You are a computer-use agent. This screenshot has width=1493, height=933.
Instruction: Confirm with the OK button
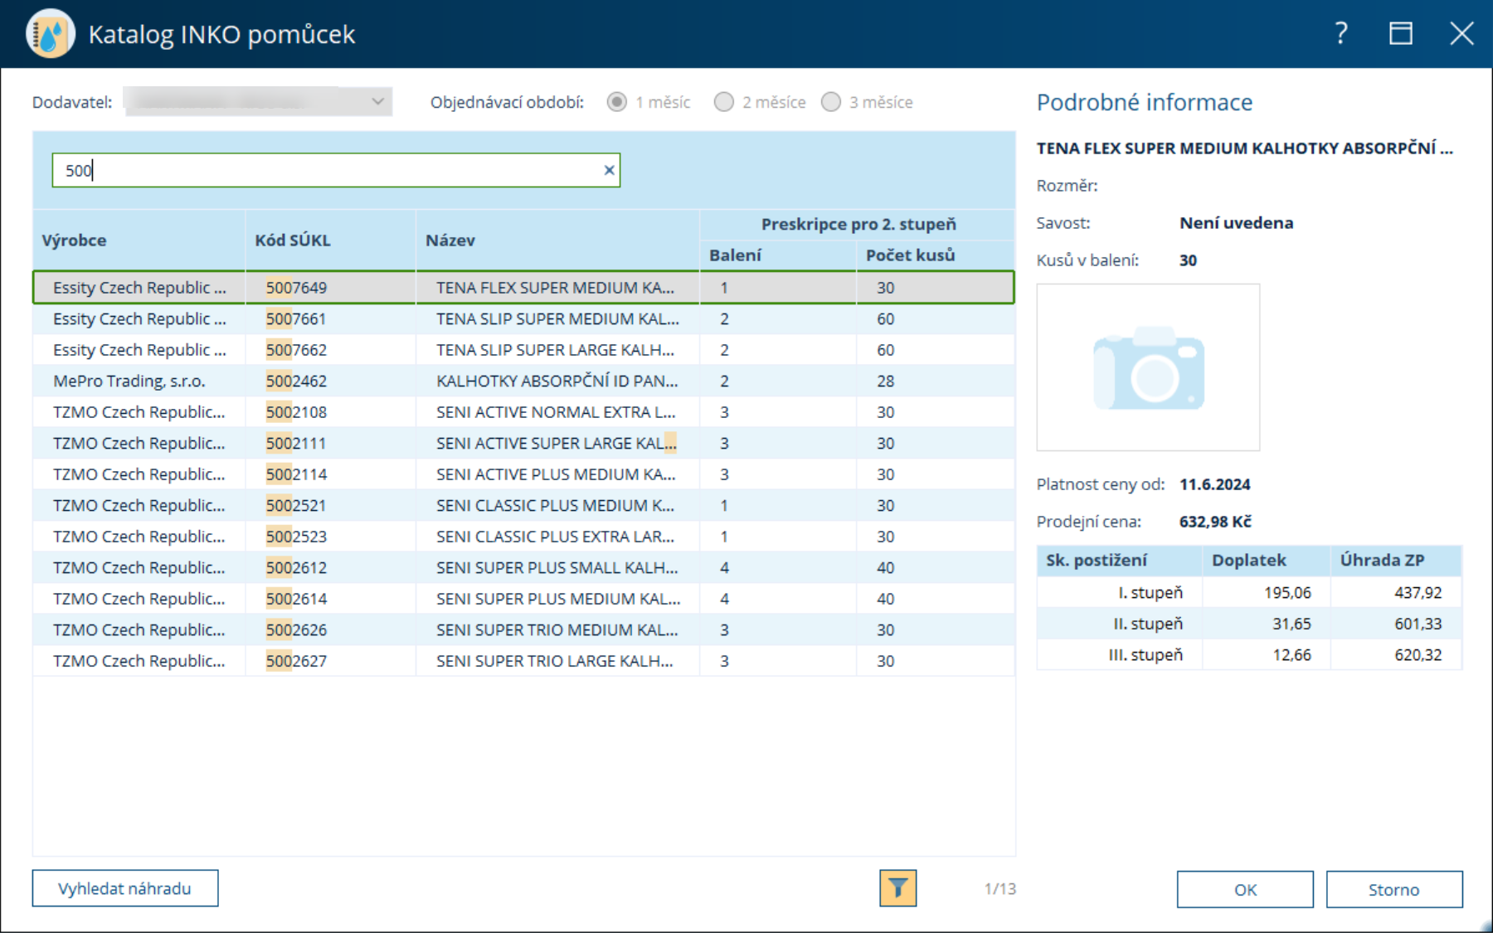coord(1245,889)
